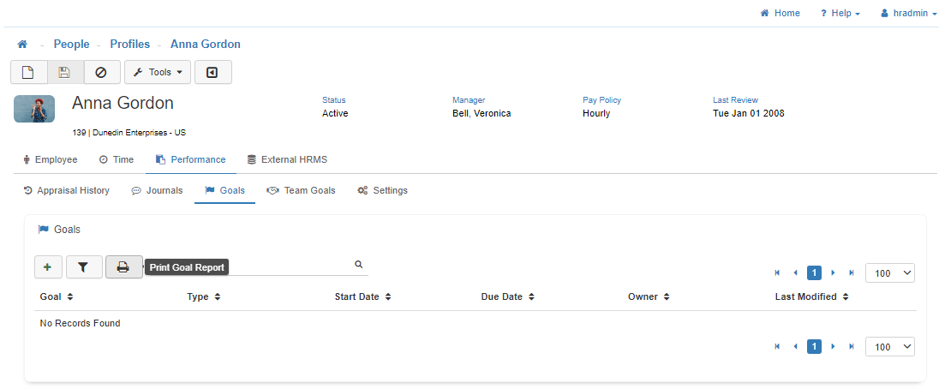Open the Tools dropdown menu
Screen dimensions: 939x389
coord(158,73)
